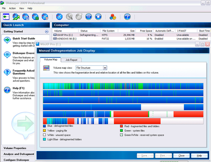This screenshot has height=162, width=211.
Task: Sort by the Automatic Defr... column header
Action: tap(164, 31)
